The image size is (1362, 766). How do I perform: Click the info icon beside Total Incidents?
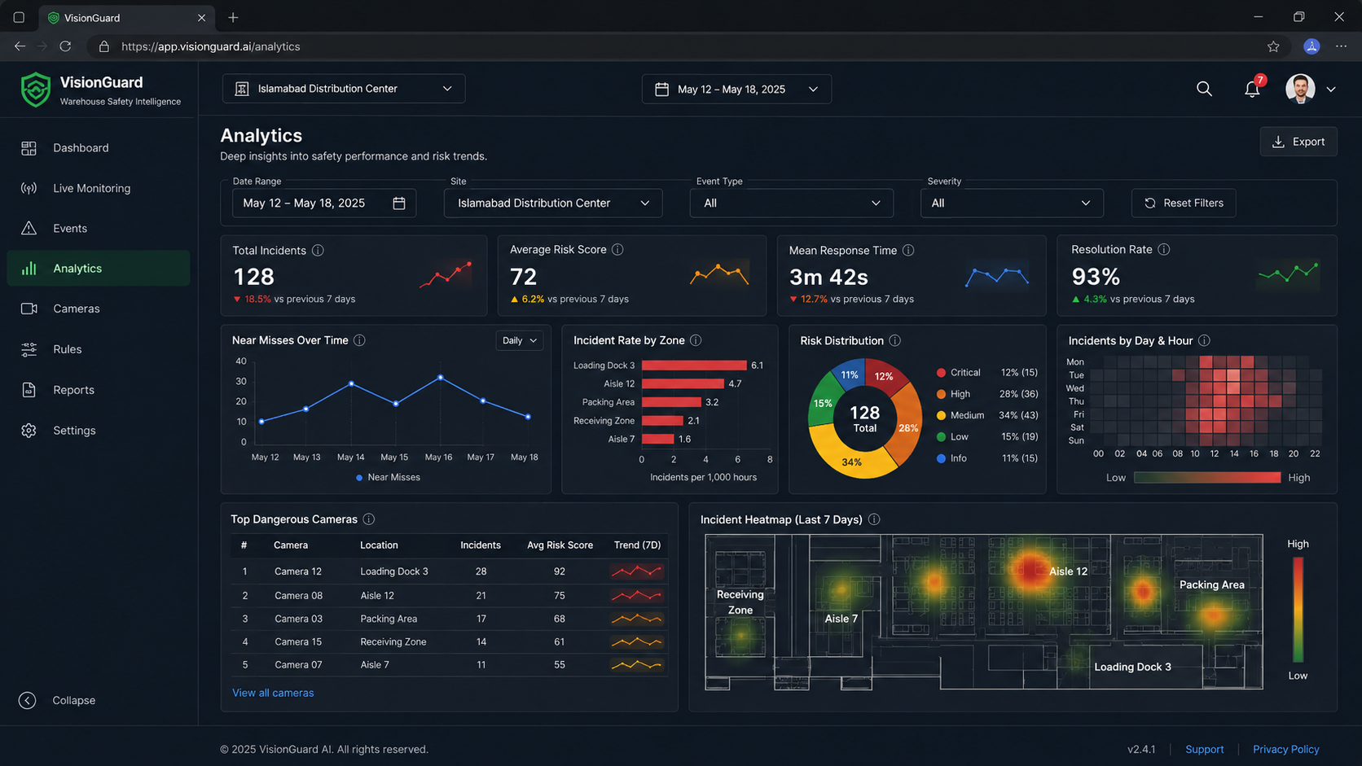click(318, 251)
